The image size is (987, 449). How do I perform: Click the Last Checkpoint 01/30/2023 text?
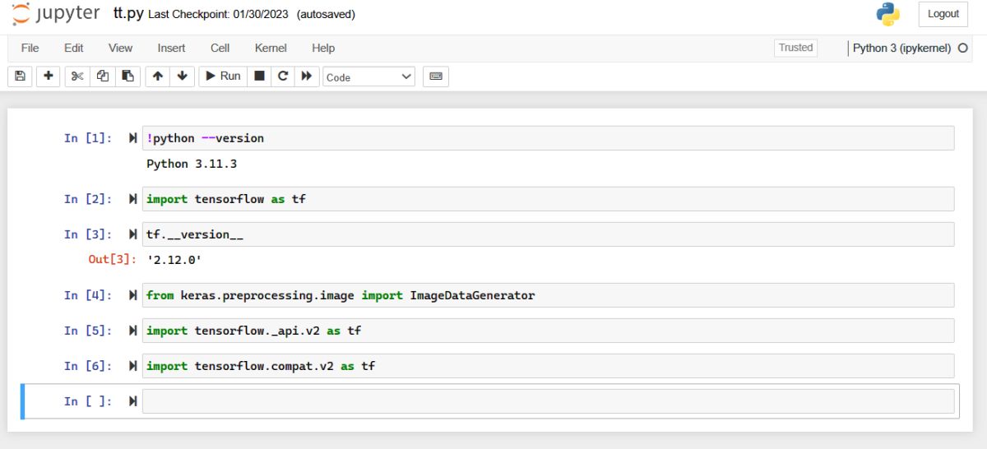pos(218,15)
